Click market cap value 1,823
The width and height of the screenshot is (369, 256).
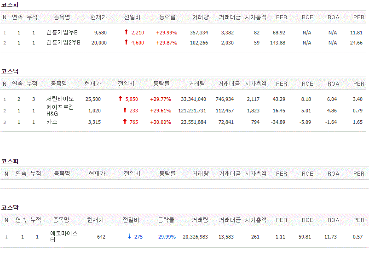[x=253, y=111]
